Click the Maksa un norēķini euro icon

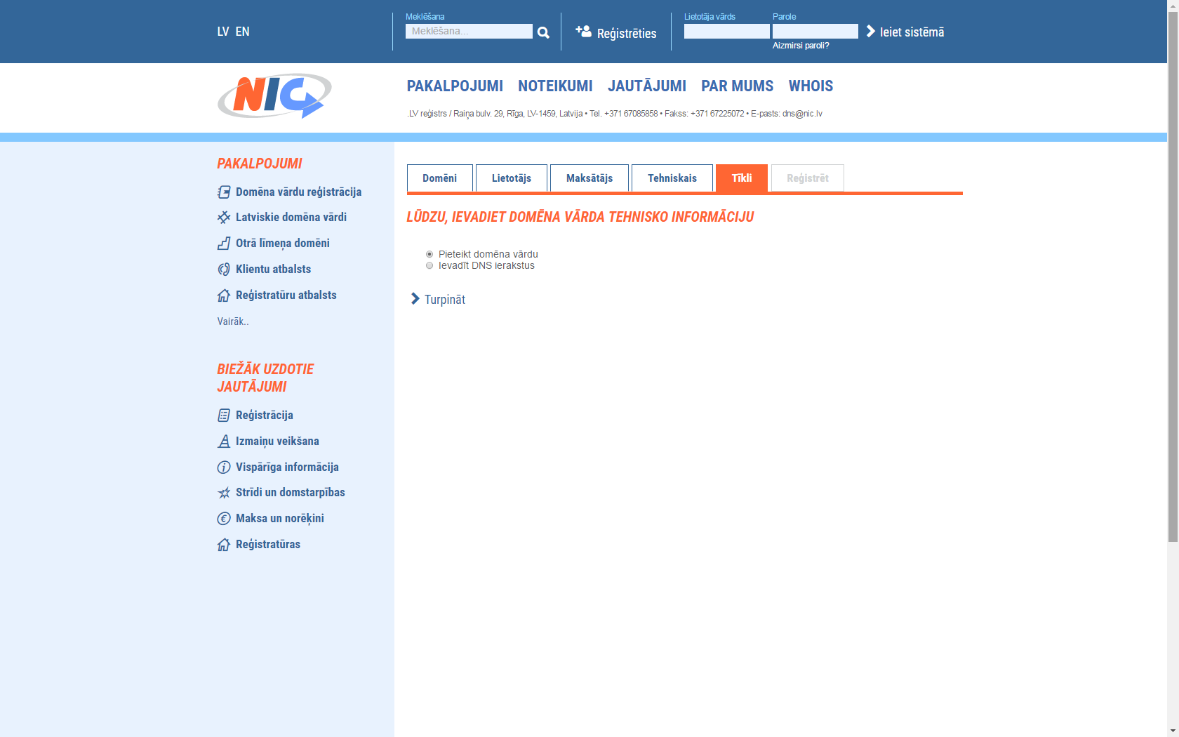click(224, 519)
